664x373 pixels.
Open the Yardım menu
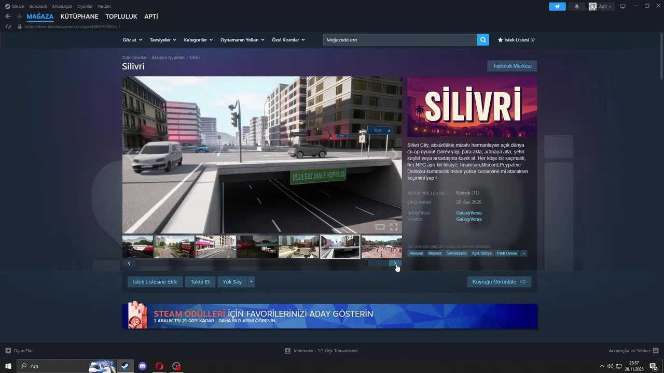coord(104,7)
